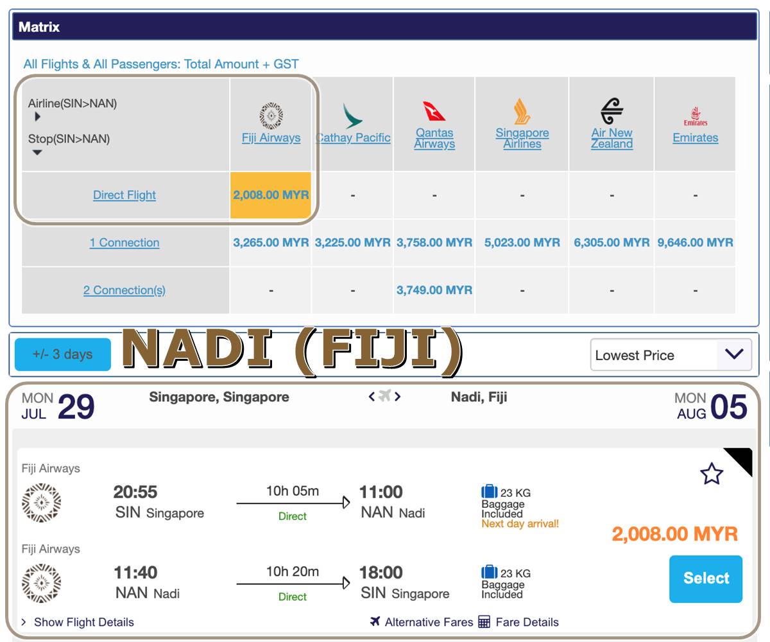Click the Fiji Airways logo on the 11:40 flight
Screen dimensions: 770x642
(41, 583)
